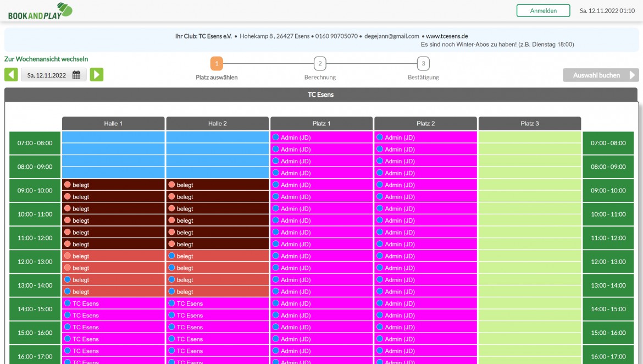Select step 1 Platz auswählen circle
643x364 pixels.
tap(217, 64)
